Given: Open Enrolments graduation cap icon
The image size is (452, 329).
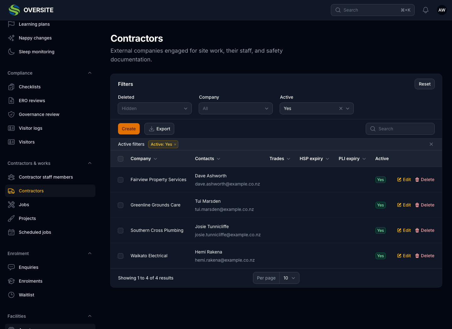Looking at the screenshot, I should pos(11,281).
